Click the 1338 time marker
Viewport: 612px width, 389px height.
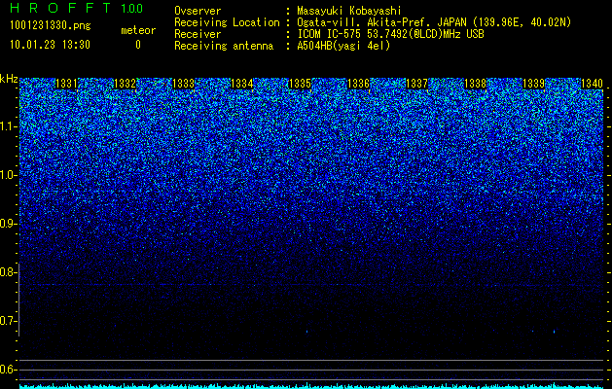click(x=476, y=83)
